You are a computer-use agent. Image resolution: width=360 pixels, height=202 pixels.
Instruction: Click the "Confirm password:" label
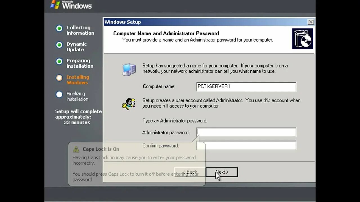161,146
